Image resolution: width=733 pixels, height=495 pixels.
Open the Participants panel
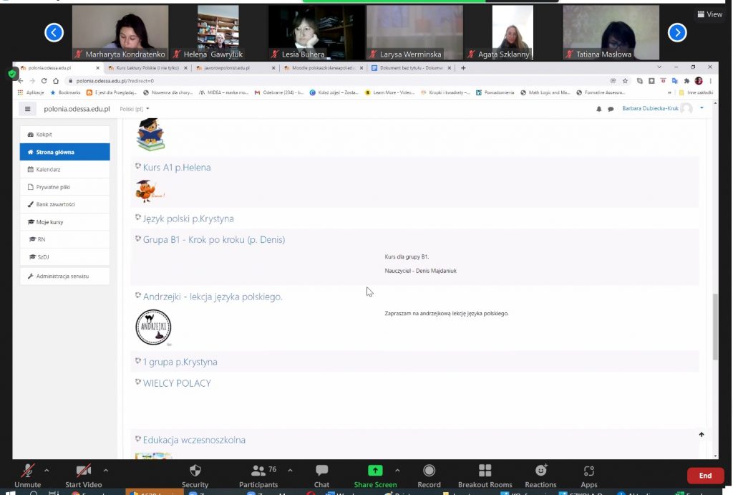[258, 471]
